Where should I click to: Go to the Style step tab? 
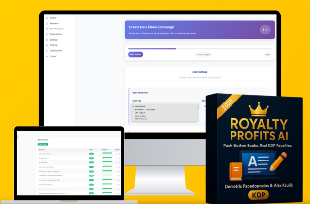click(x=267, y=54)
